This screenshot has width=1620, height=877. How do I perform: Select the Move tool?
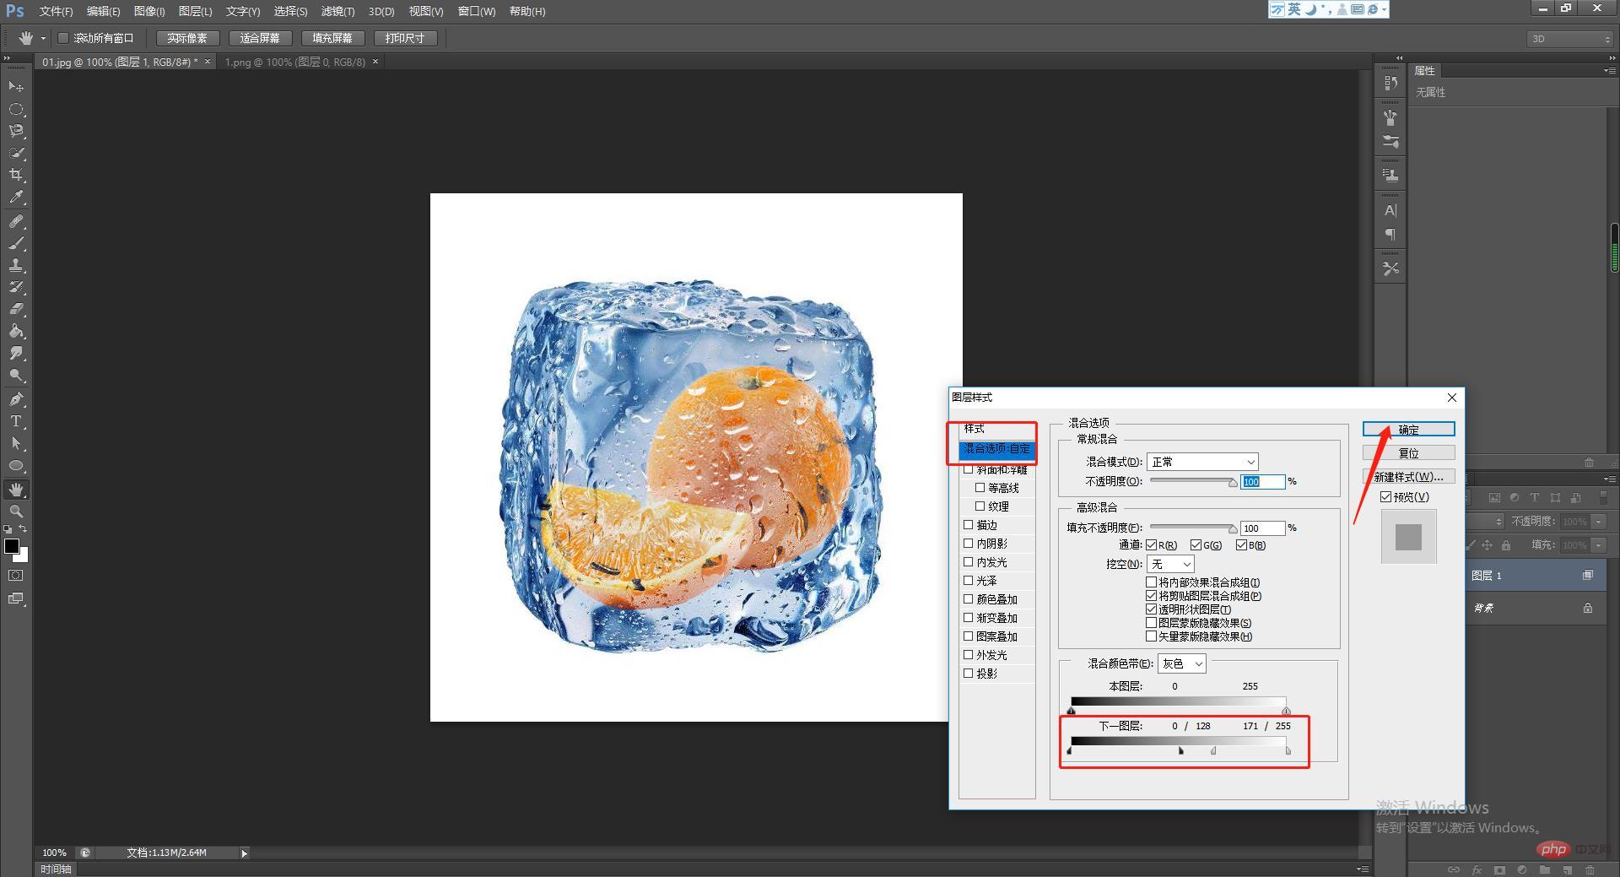click(x=16, y=87)
